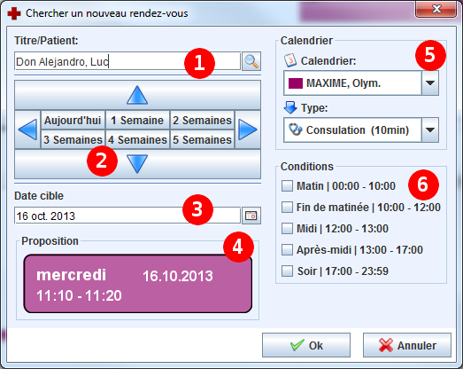463x369 pixels.
Task: Close the rendez-vous search dialog
Action: [x=436, y=10]
